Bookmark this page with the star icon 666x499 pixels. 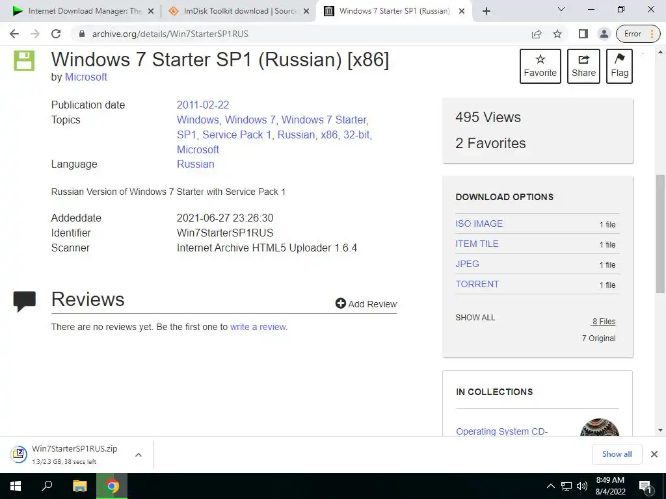pyautogui.click(x=557, y=34)
